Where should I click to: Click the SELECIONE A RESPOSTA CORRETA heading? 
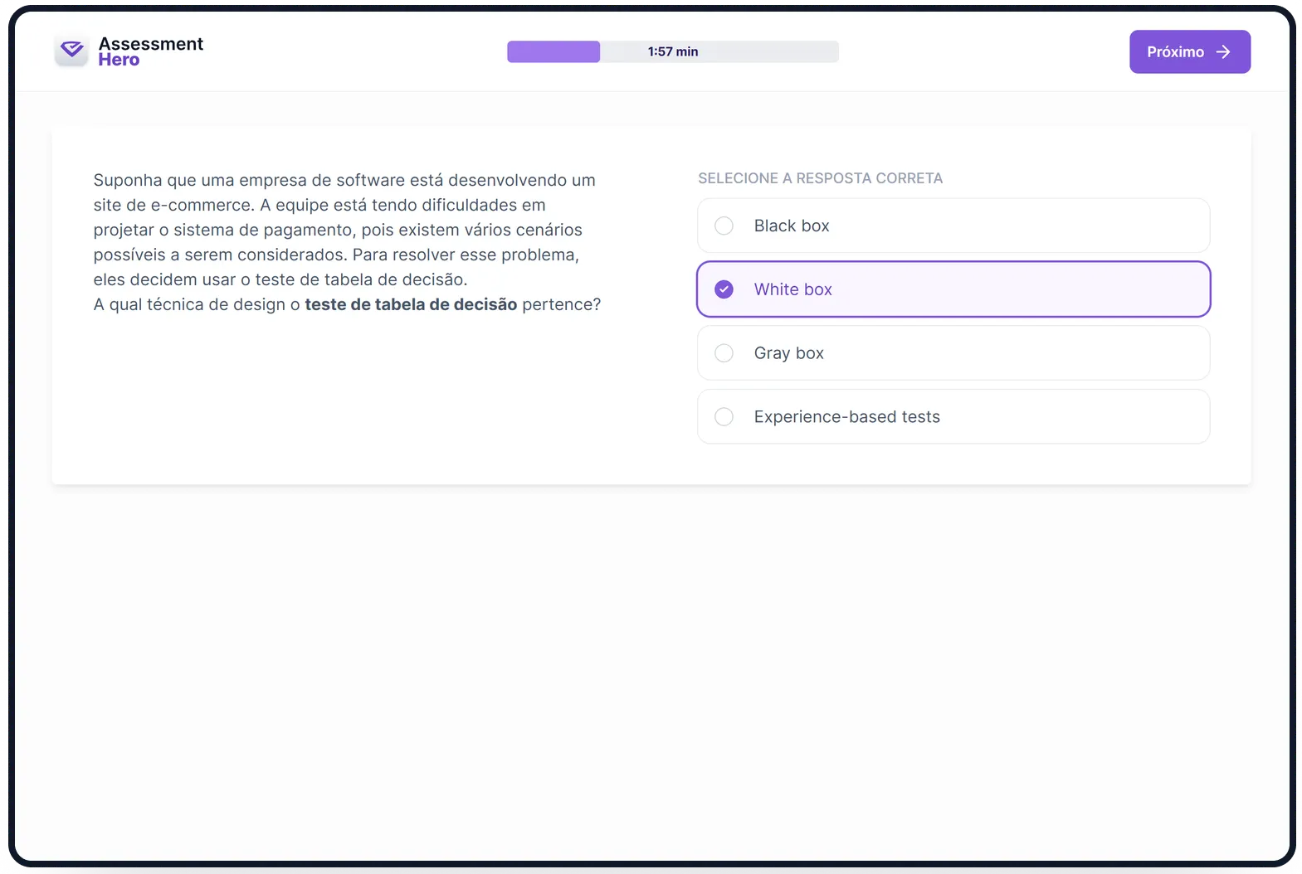[x=820, y=178]
